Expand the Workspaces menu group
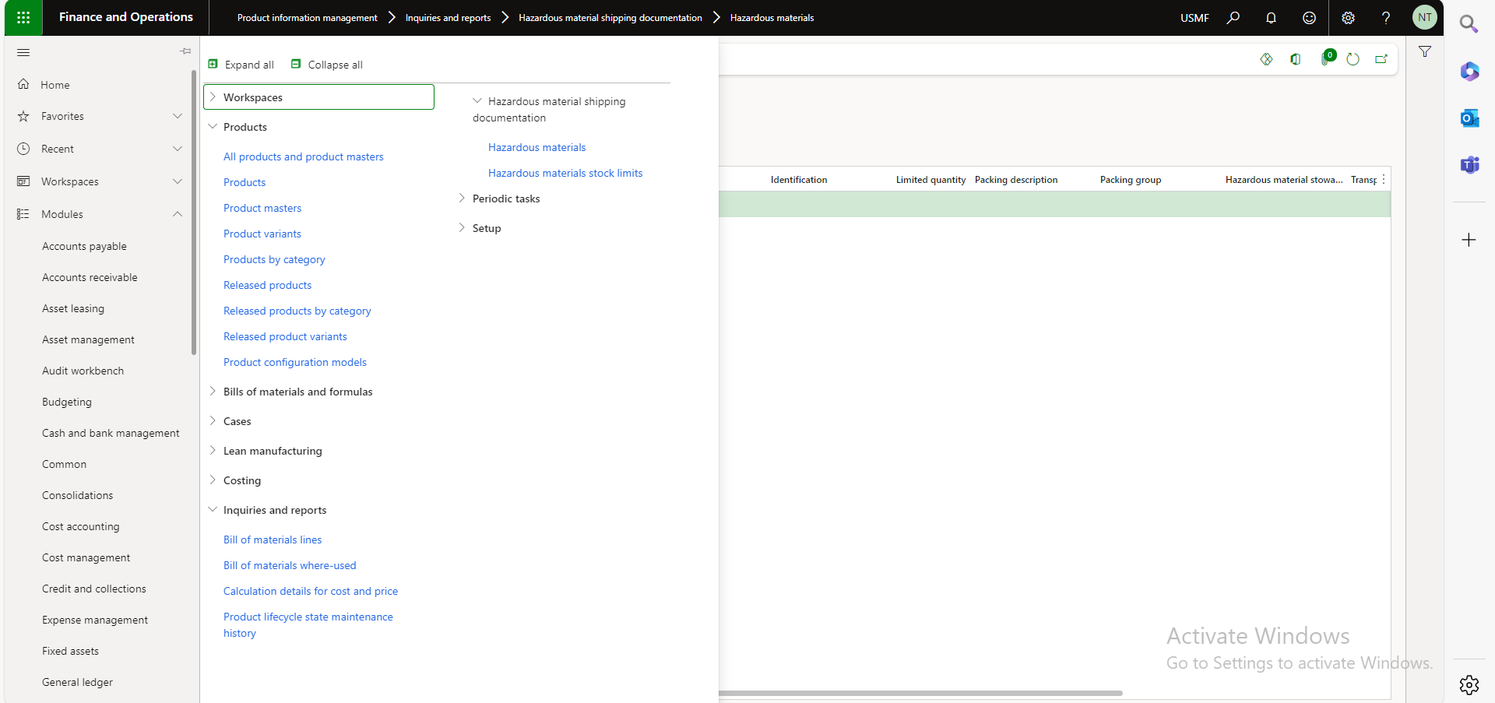This screenshot has height=703, width=1495. click(213, 97)
